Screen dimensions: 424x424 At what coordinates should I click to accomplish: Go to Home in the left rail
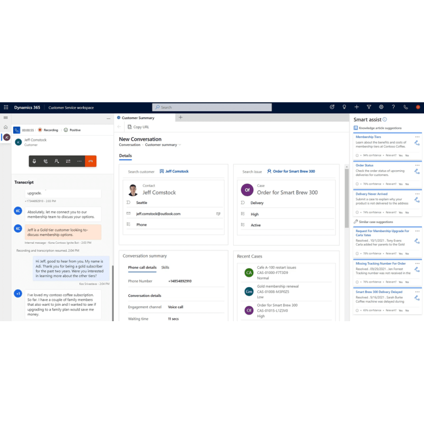tap(6, 127)
